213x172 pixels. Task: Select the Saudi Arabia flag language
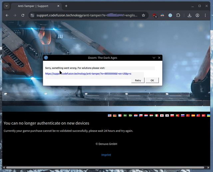125,116
